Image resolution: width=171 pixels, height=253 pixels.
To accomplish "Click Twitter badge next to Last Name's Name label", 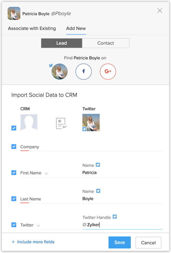I will [98, 191].
